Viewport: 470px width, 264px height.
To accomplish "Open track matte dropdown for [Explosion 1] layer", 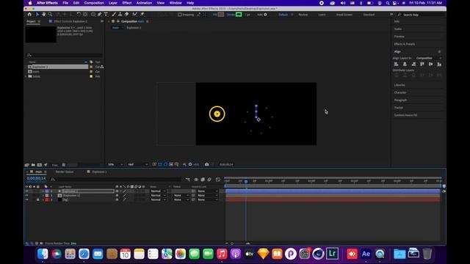I will (x=181, y=195).
